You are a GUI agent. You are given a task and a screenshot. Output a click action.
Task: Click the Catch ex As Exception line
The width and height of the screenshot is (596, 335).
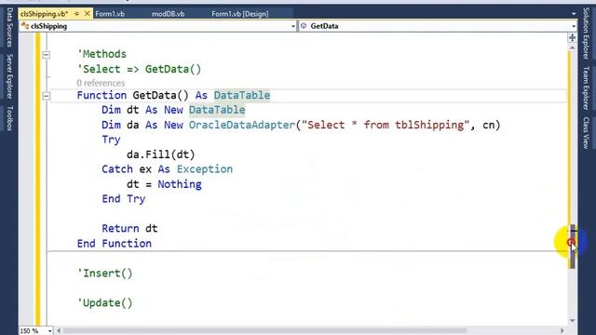pyautogui.click(x=168, y=169)
